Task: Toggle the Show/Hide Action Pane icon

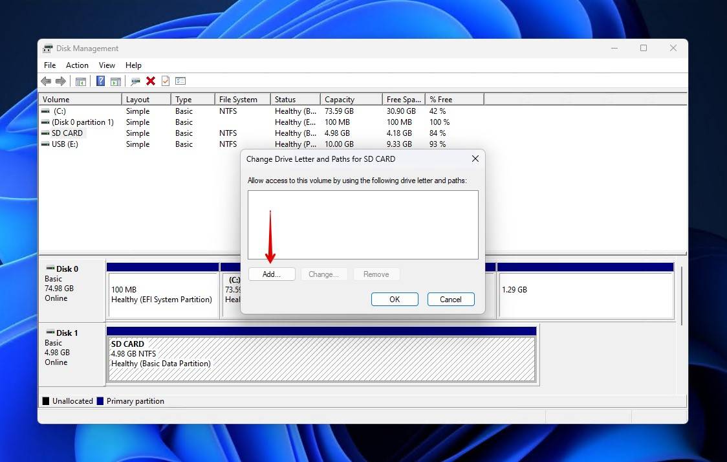Action: pos(115,81)
